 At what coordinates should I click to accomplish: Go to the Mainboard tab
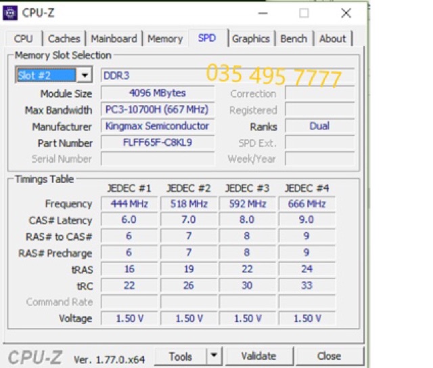point(114,39)
